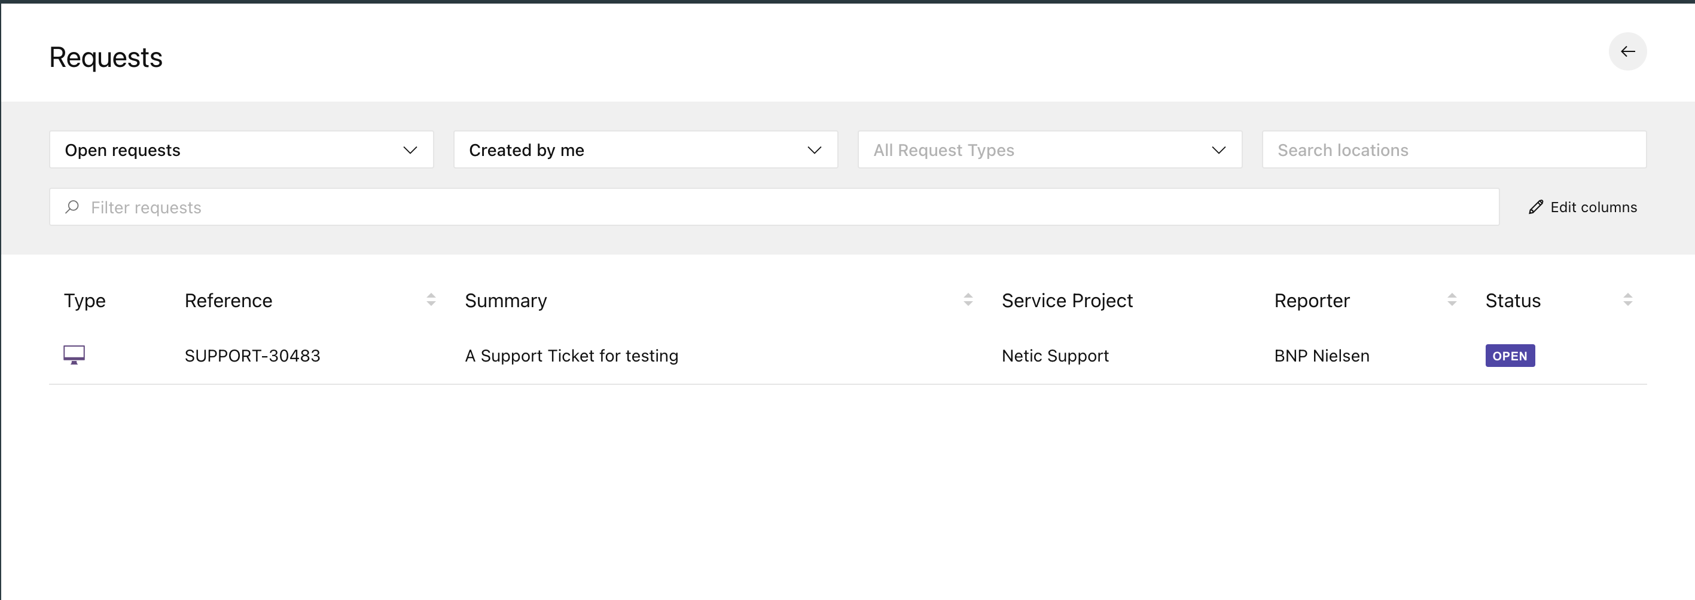The width and height of the screenshot is (1695, 600).
Task: Sort by the Reporter column arrows
Action: click(1452, 299)
